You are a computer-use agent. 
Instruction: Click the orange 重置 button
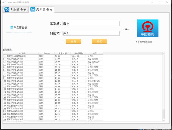click(x=99, y=41)
